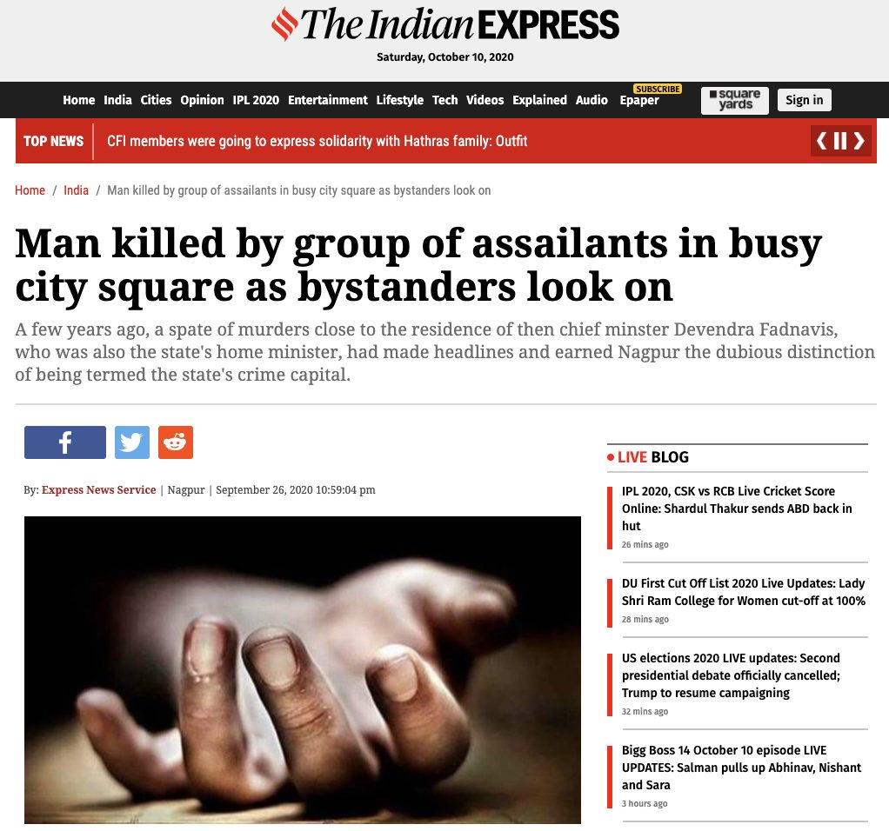Open the Square Yards ad banner
The width and height of the screenshot is (889, 831).
(x=735, y=100)
